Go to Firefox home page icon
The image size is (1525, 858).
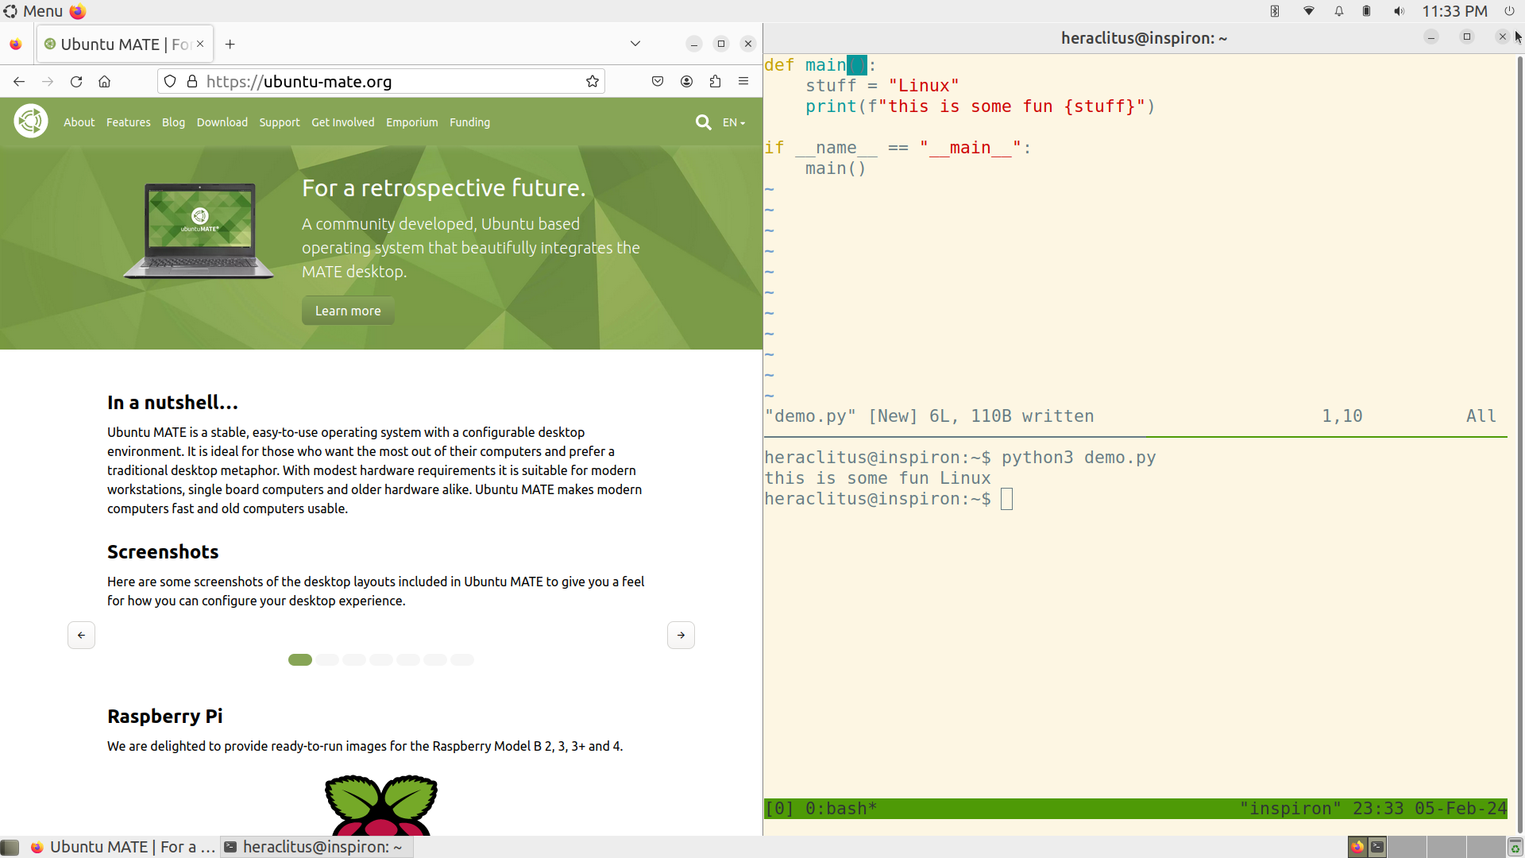click(104, 82)
